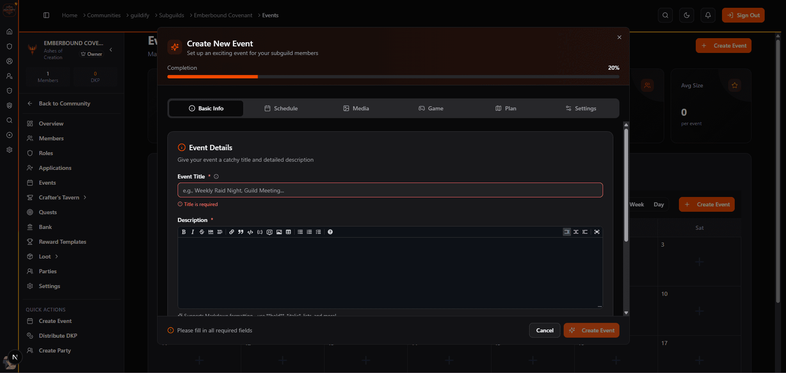Focus the Event Title input field
The image size is (786, 373).
point(389,190)
